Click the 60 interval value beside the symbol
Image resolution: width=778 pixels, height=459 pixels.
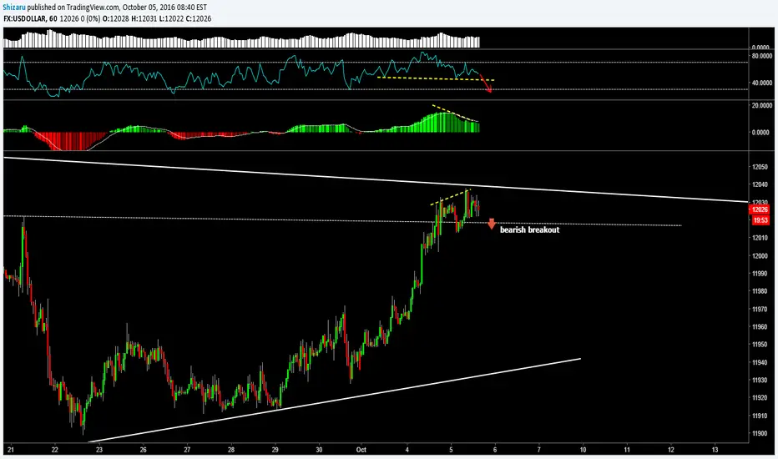(x=53, y=19)
